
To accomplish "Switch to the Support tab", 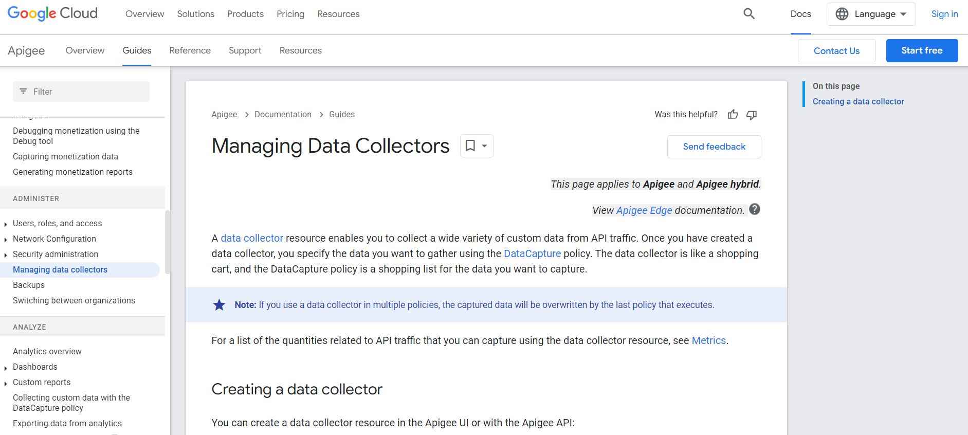I will 245,50.
